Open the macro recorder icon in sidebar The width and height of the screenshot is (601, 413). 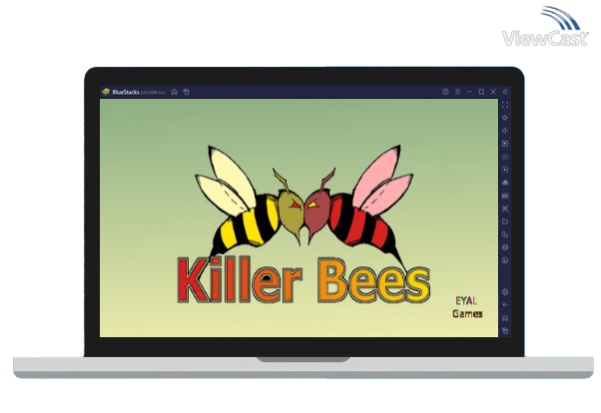click(x=505, y=196)
